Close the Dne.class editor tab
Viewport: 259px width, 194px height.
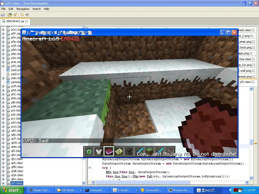click(x=253, y=59)
